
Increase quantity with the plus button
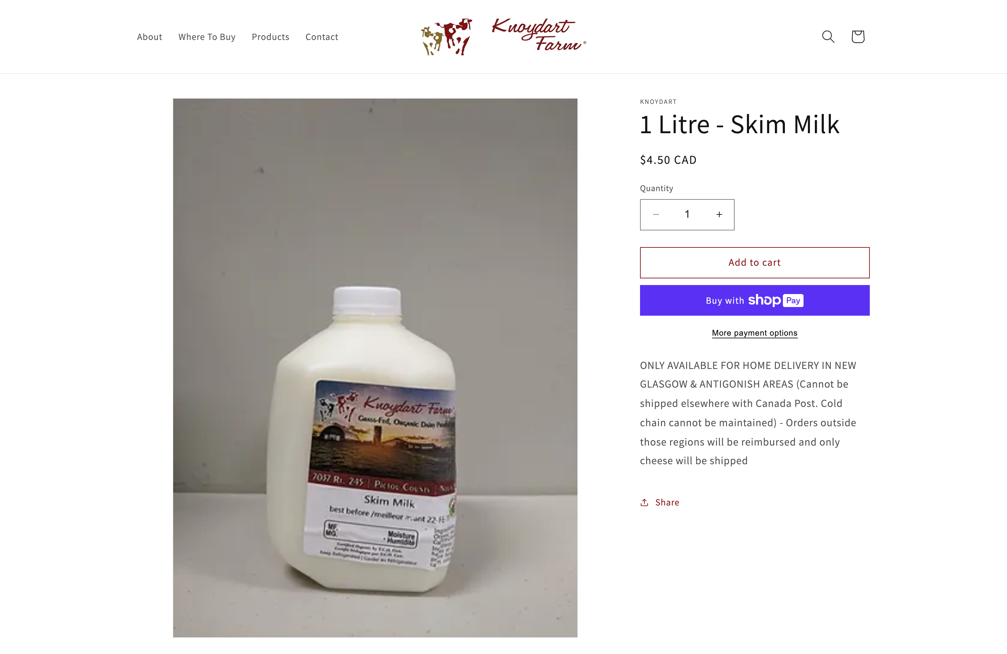click(719, 214)
